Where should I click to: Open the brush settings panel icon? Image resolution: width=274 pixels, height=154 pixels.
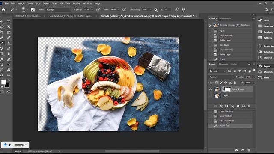[x=33, y=10]
